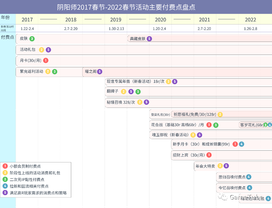The height and width of the screenshot is (208, 272).
Task: Select the purple 5 badge beside 曜之阁
Action: [100, 72]
